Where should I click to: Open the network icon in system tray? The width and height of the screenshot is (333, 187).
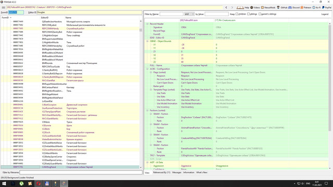click(x=299, y=183)
